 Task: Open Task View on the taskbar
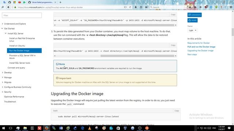click(x=11, y=128)
